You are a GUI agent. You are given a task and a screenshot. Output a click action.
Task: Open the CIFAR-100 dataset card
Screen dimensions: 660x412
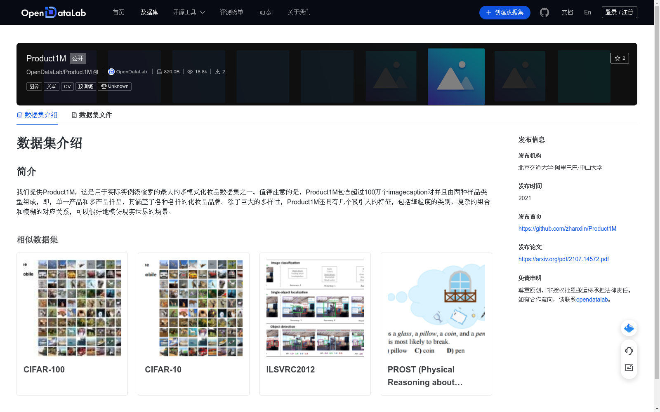pyautogui.click(x=72, y=324)
